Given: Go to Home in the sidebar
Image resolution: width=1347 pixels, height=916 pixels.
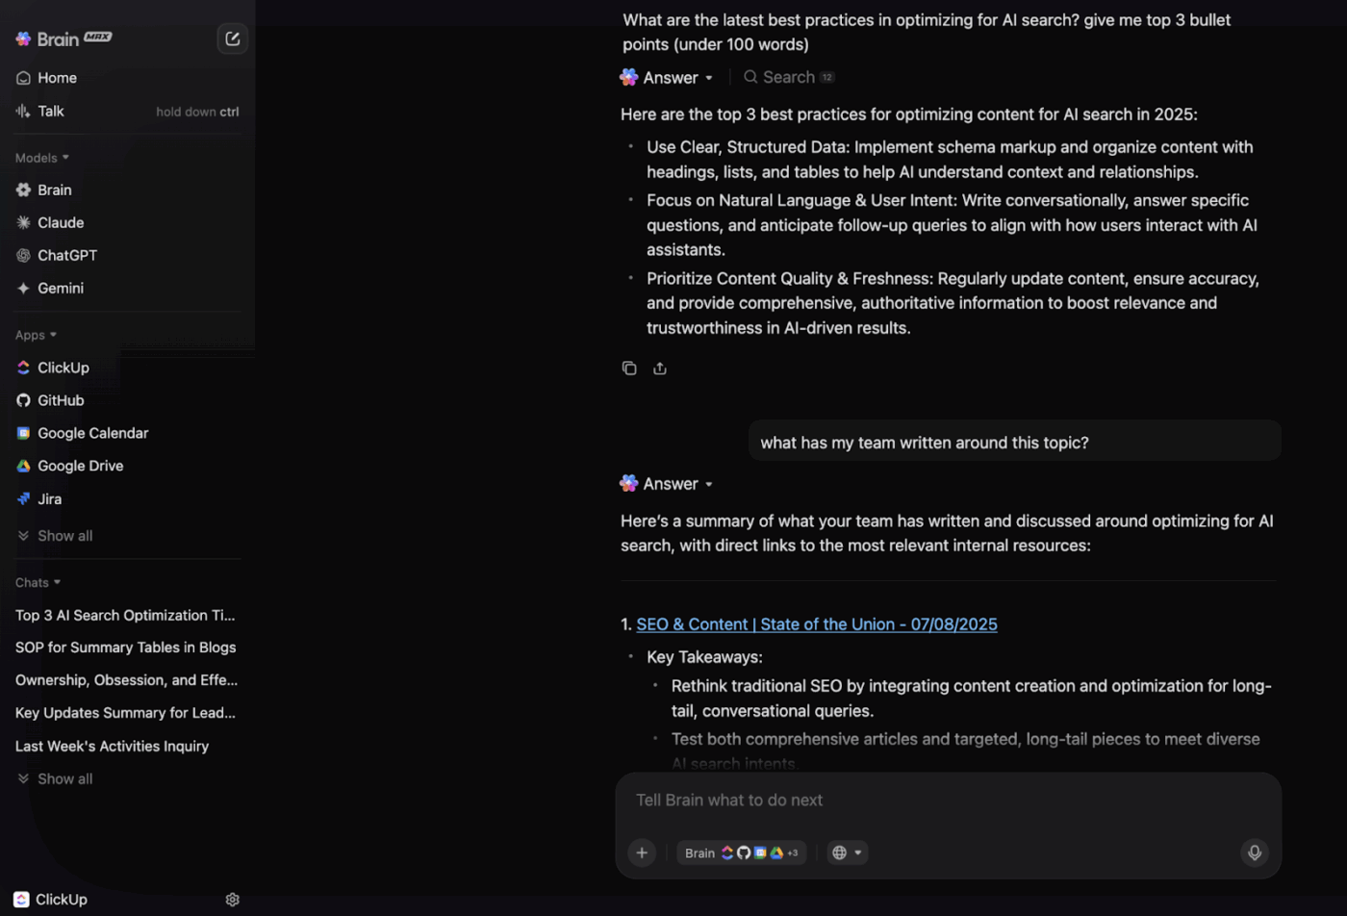Looking at the screenshot, I should pos(57,78).
